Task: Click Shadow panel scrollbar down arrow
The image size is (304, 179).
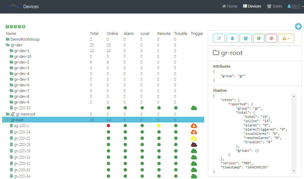Action: pyautogui.click(x=294, y=171)
